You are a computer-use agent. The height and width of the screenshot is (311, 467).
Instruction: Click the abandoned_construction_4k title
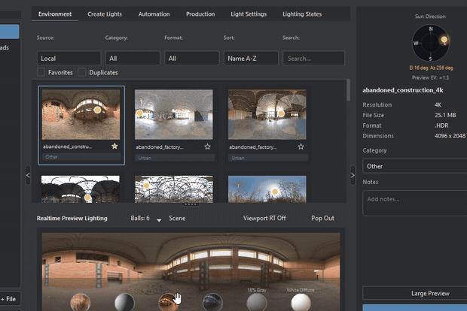(x=403, y=90)
